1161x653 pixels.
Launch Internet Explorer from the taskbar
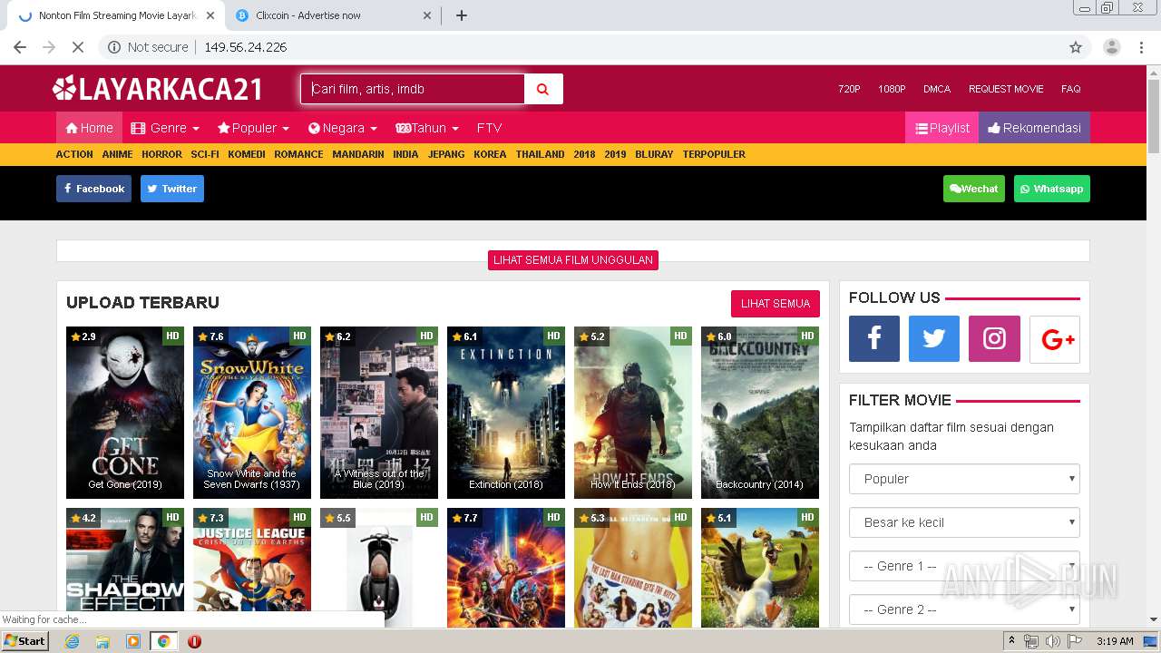tap(72, 641)
